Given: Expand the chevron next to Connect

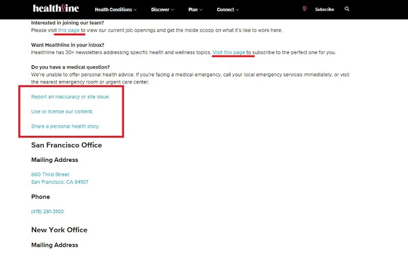Looking at the screenshot, I should coord(237,10).
